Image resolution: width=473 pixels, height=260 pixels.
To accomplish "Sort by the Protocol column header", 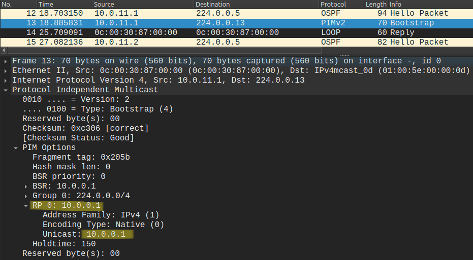I will pos(333,4).
